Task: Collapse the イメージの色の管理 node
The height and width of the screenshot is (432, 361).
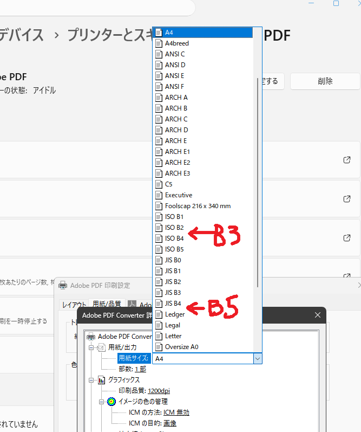Action: tap(101, 402)
